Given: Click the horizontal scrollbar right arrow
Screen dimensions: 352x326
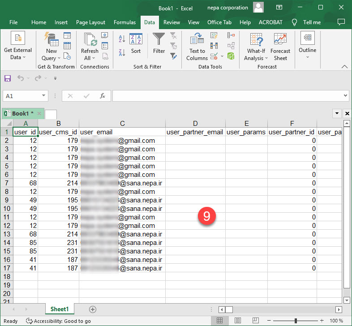Looking at the screenshot, I should click(339, 309).
